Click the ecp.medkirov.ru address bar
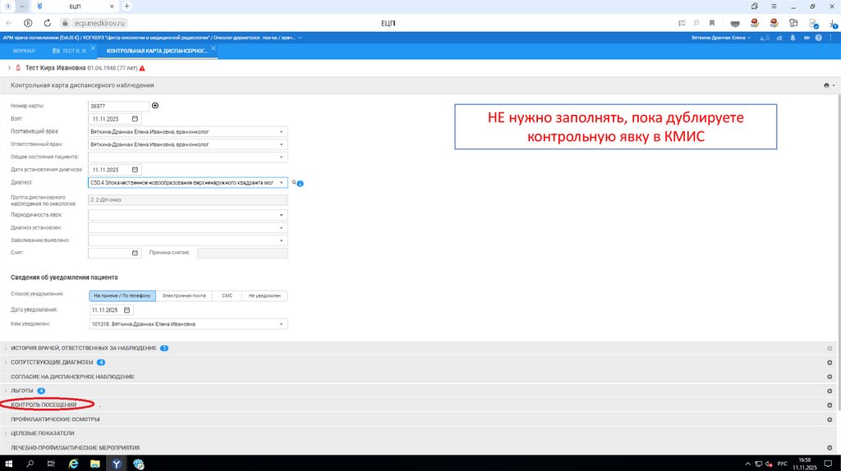Screen dimensions: 841x471 coord(99,23)
